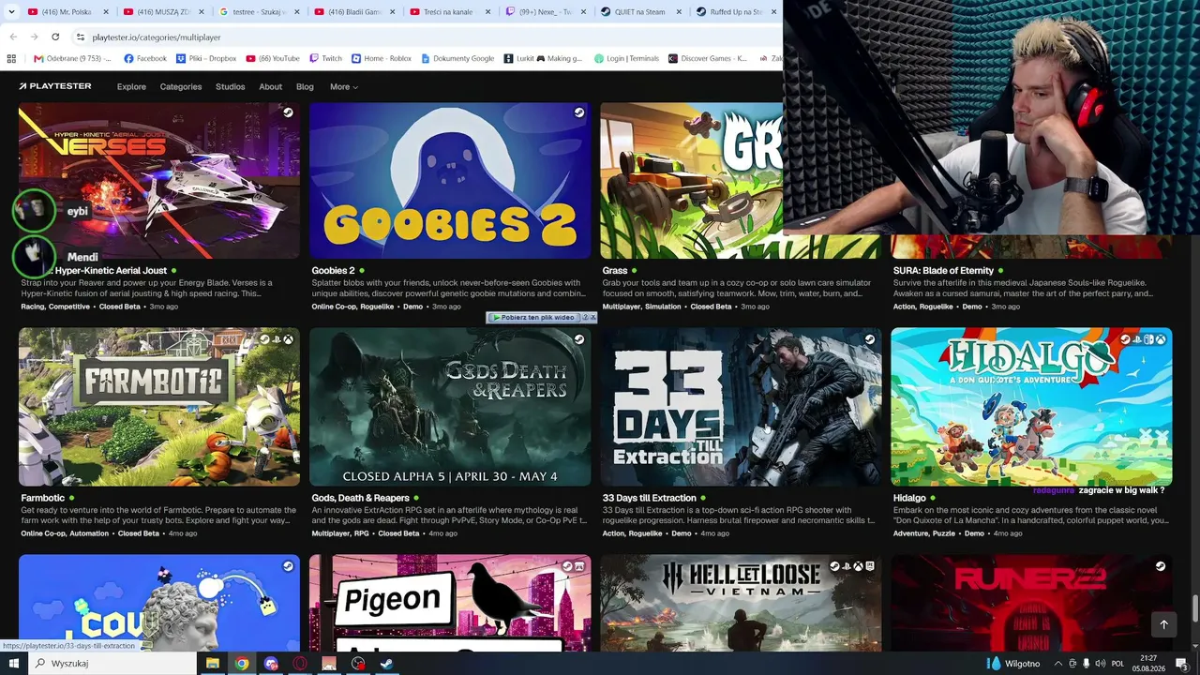Open the Goobies 2 cover thumbnail
The width and height of the screenshot is (1200, 675).
point(450,180)
